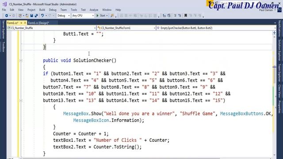Viewport: 283px width, 159px height.
Task: Open the Window menu
Action: point(107,10)
